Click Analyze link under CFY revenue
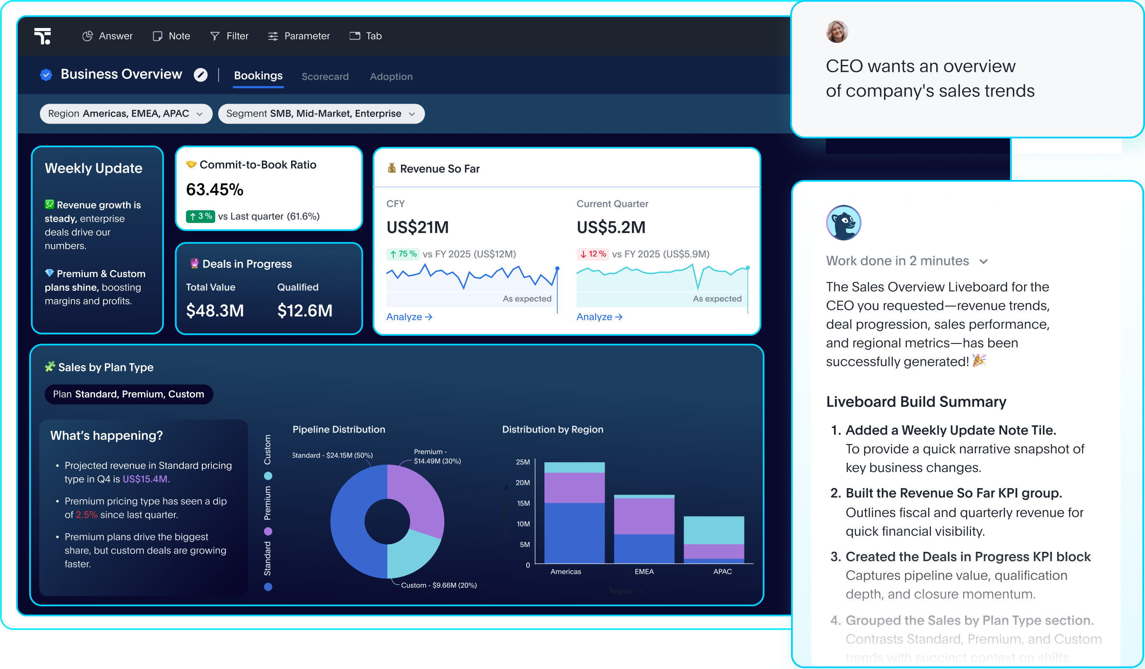Image resolution: width=1145 pixels, height=669 pixels. tap(409, 317)
